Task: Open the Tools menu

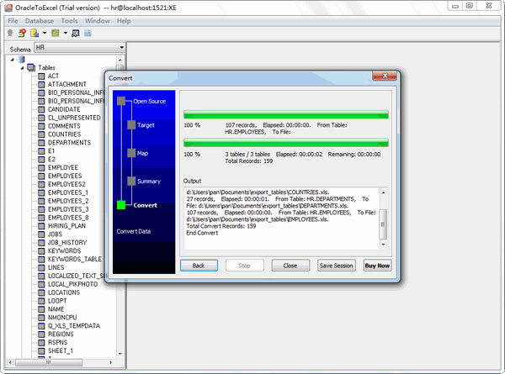Action: pyautogui.click(x=70, y=20)
